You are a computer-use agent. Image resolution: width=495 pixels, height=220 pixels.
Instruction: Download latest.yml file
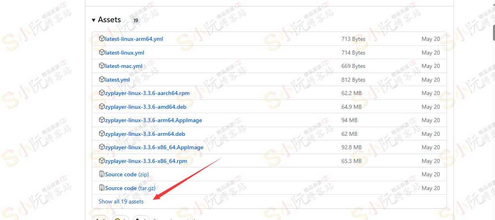[117, 80]
